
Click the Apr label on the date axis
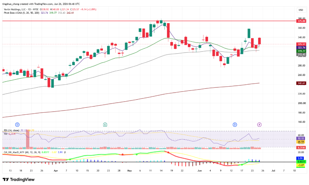[56, 171]
